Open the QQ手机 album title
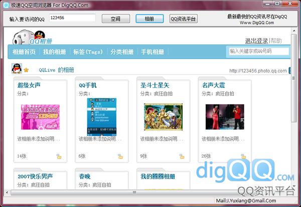This screenshot has width=301, height=207. pos(87,85)
